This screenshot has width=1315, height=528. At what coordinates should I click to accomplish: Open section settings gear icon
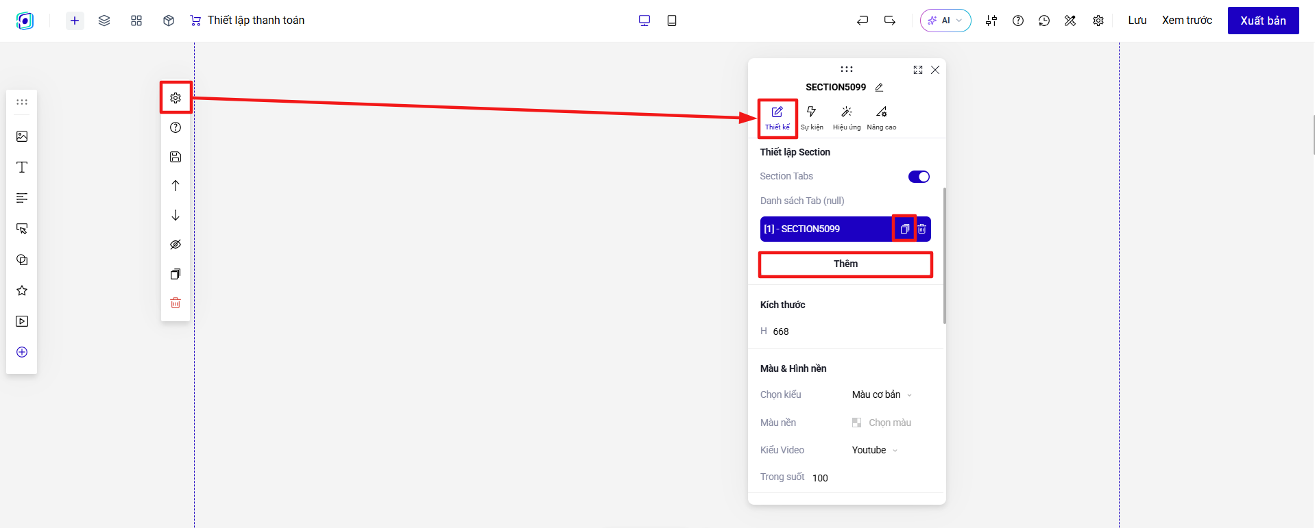coord(176,98)
